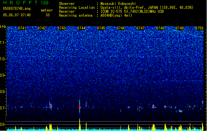
Task: Click the kHz axis unit label
Action: click(3, 27)
